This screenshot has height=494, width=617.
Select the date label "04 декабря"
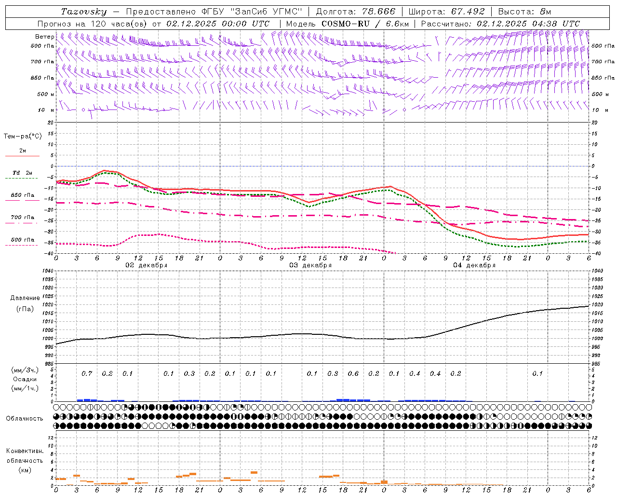pyautogui.click(x=474, y=265)
